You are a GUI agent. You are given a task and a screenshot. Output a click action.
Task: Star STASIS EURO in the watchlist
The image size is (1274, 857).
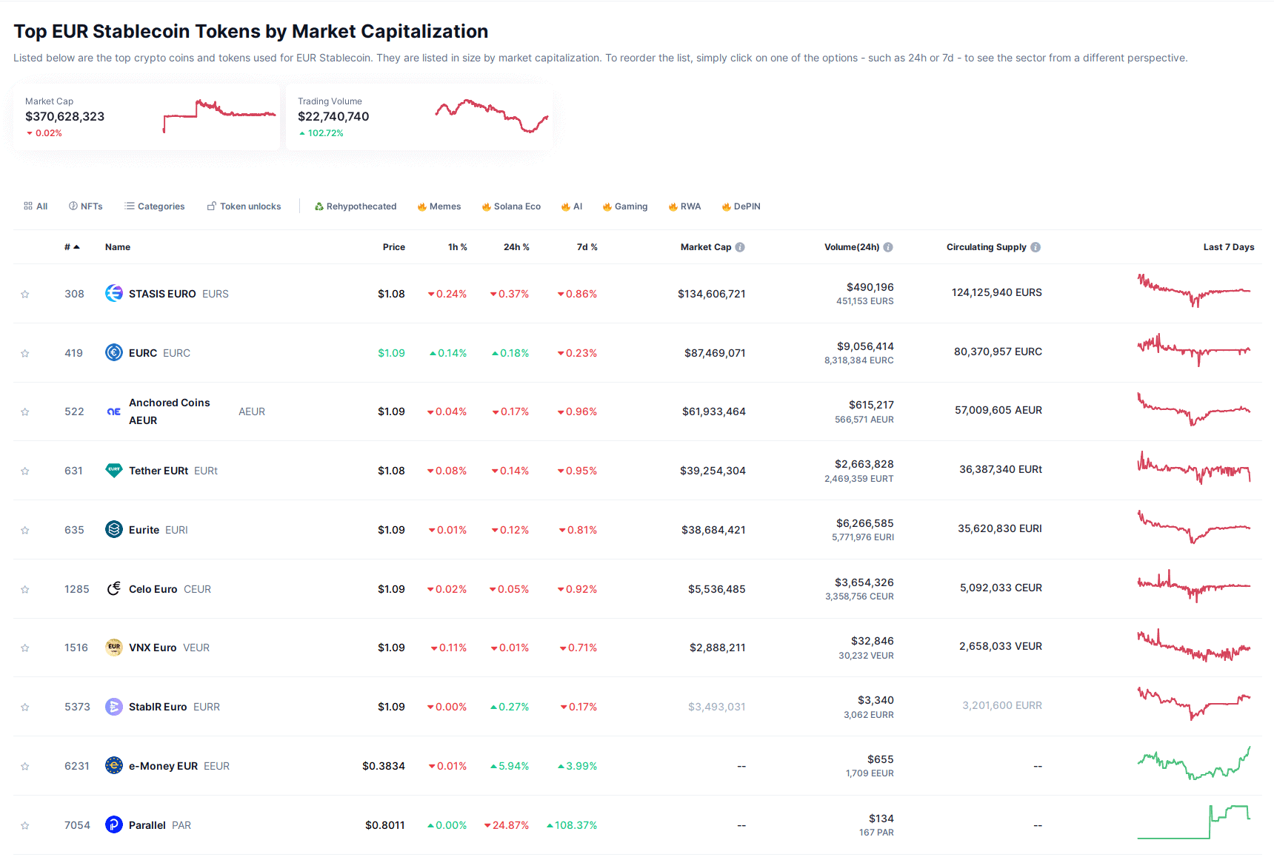click(25, 294)
